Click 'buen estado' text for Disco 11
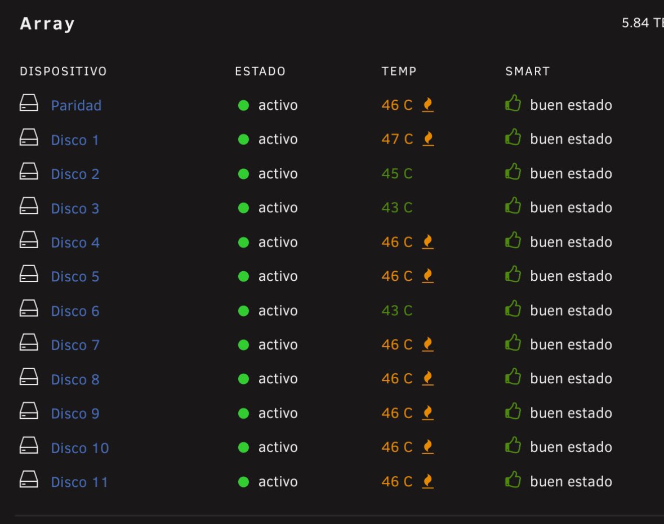The width and height of the screenshot is (664, 524). point(571,481)
